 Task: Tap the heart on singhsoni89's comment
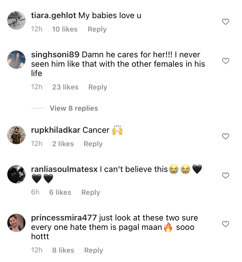pyautogui.click(x=225, y=61)
